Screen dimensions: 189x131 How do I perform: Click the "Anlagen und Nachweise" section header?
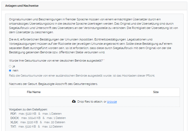[22, 6]
